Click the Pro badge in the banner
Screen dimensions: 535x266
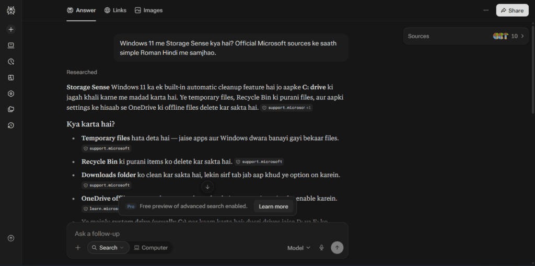(x=131, y=206)
